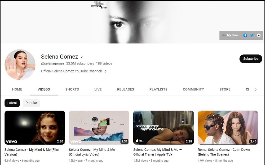Click the 2:30 duration badge
Image resolution: width=265 pixels, height=165 pixels.
click(60, 141)
